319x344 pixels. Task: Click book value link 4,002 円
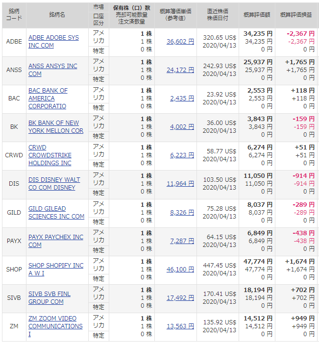click(x=182, y=127)
